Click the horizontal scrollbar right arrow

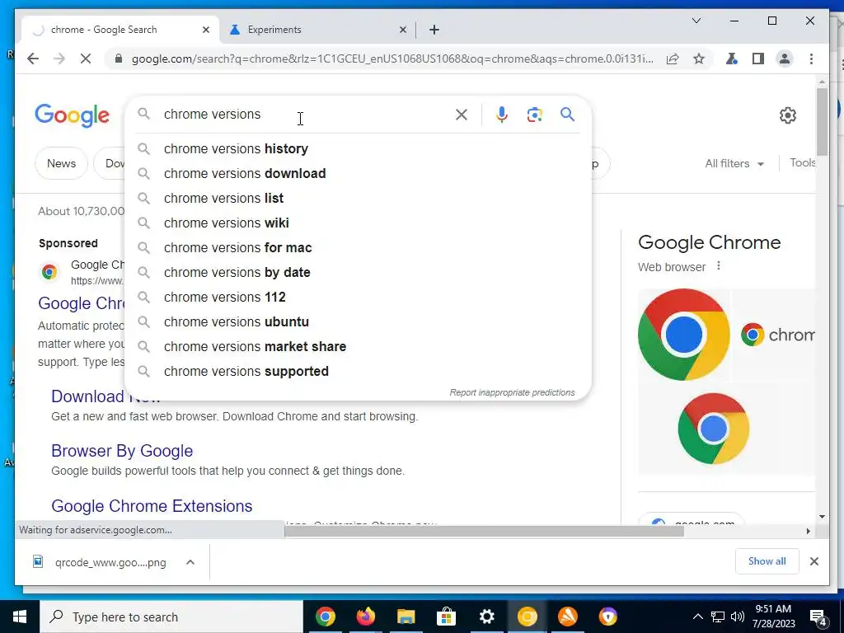pyautogui.click(x=808, y=532)
